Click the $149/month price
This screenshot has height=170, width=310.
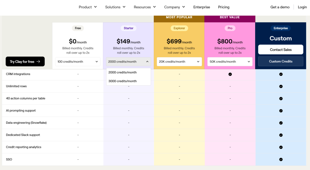[128, 41]
